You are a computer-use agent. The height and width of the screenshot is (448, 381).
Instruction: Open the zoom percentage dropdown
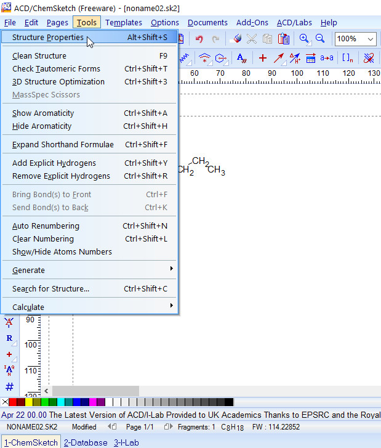370,39
